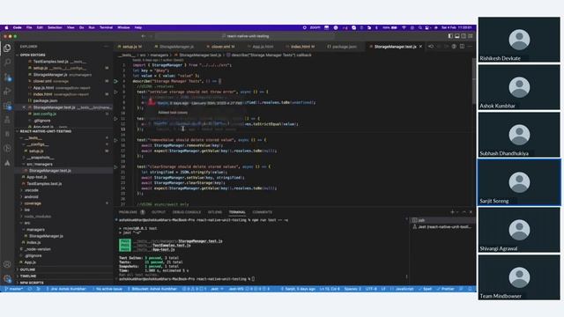The image size is (564, 317).
Task: Select the zsh terminal in the terminal list
Action: [x=442, y=220]
